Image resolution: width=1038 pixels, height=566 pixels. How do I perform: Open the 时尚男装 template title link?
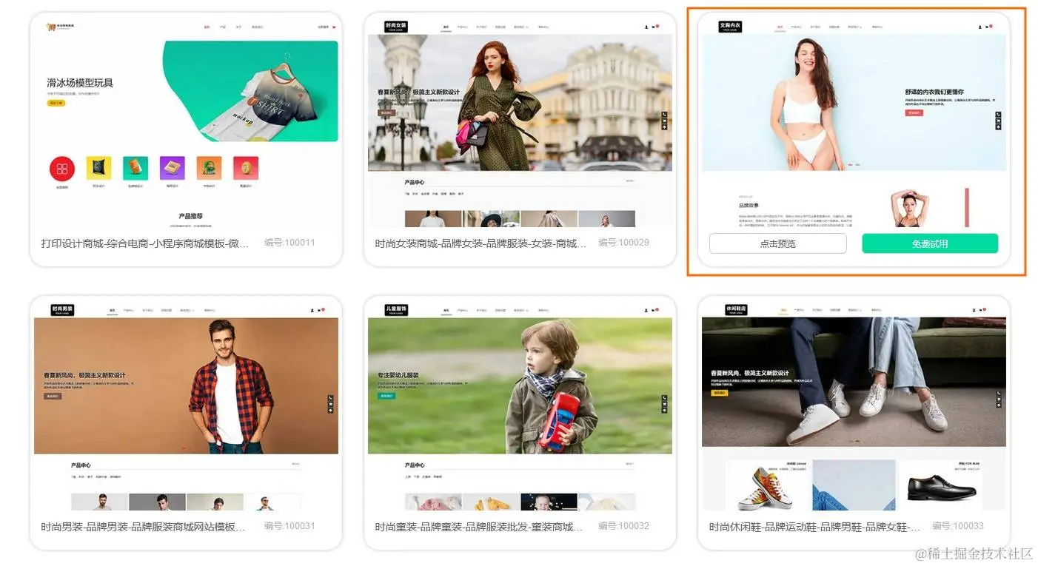click(143, 527)
